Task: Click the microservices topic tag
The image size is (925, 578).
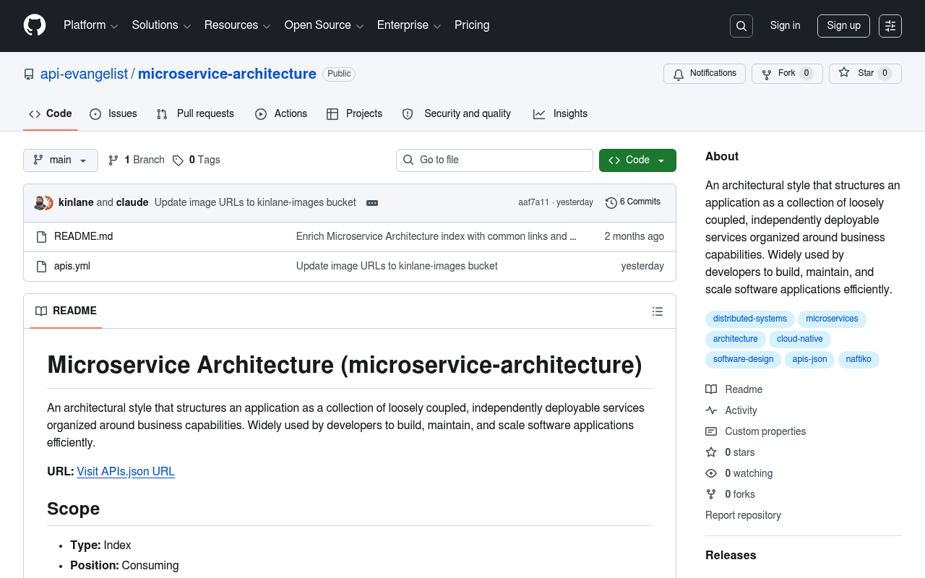Action: click(x=832, y=319)
